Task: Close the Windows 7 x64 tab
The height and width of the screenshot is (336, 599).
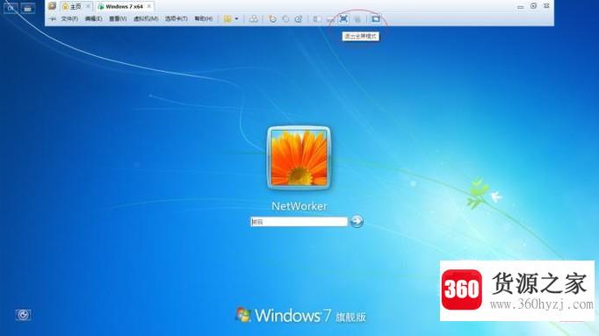Action: coord(149,6)
